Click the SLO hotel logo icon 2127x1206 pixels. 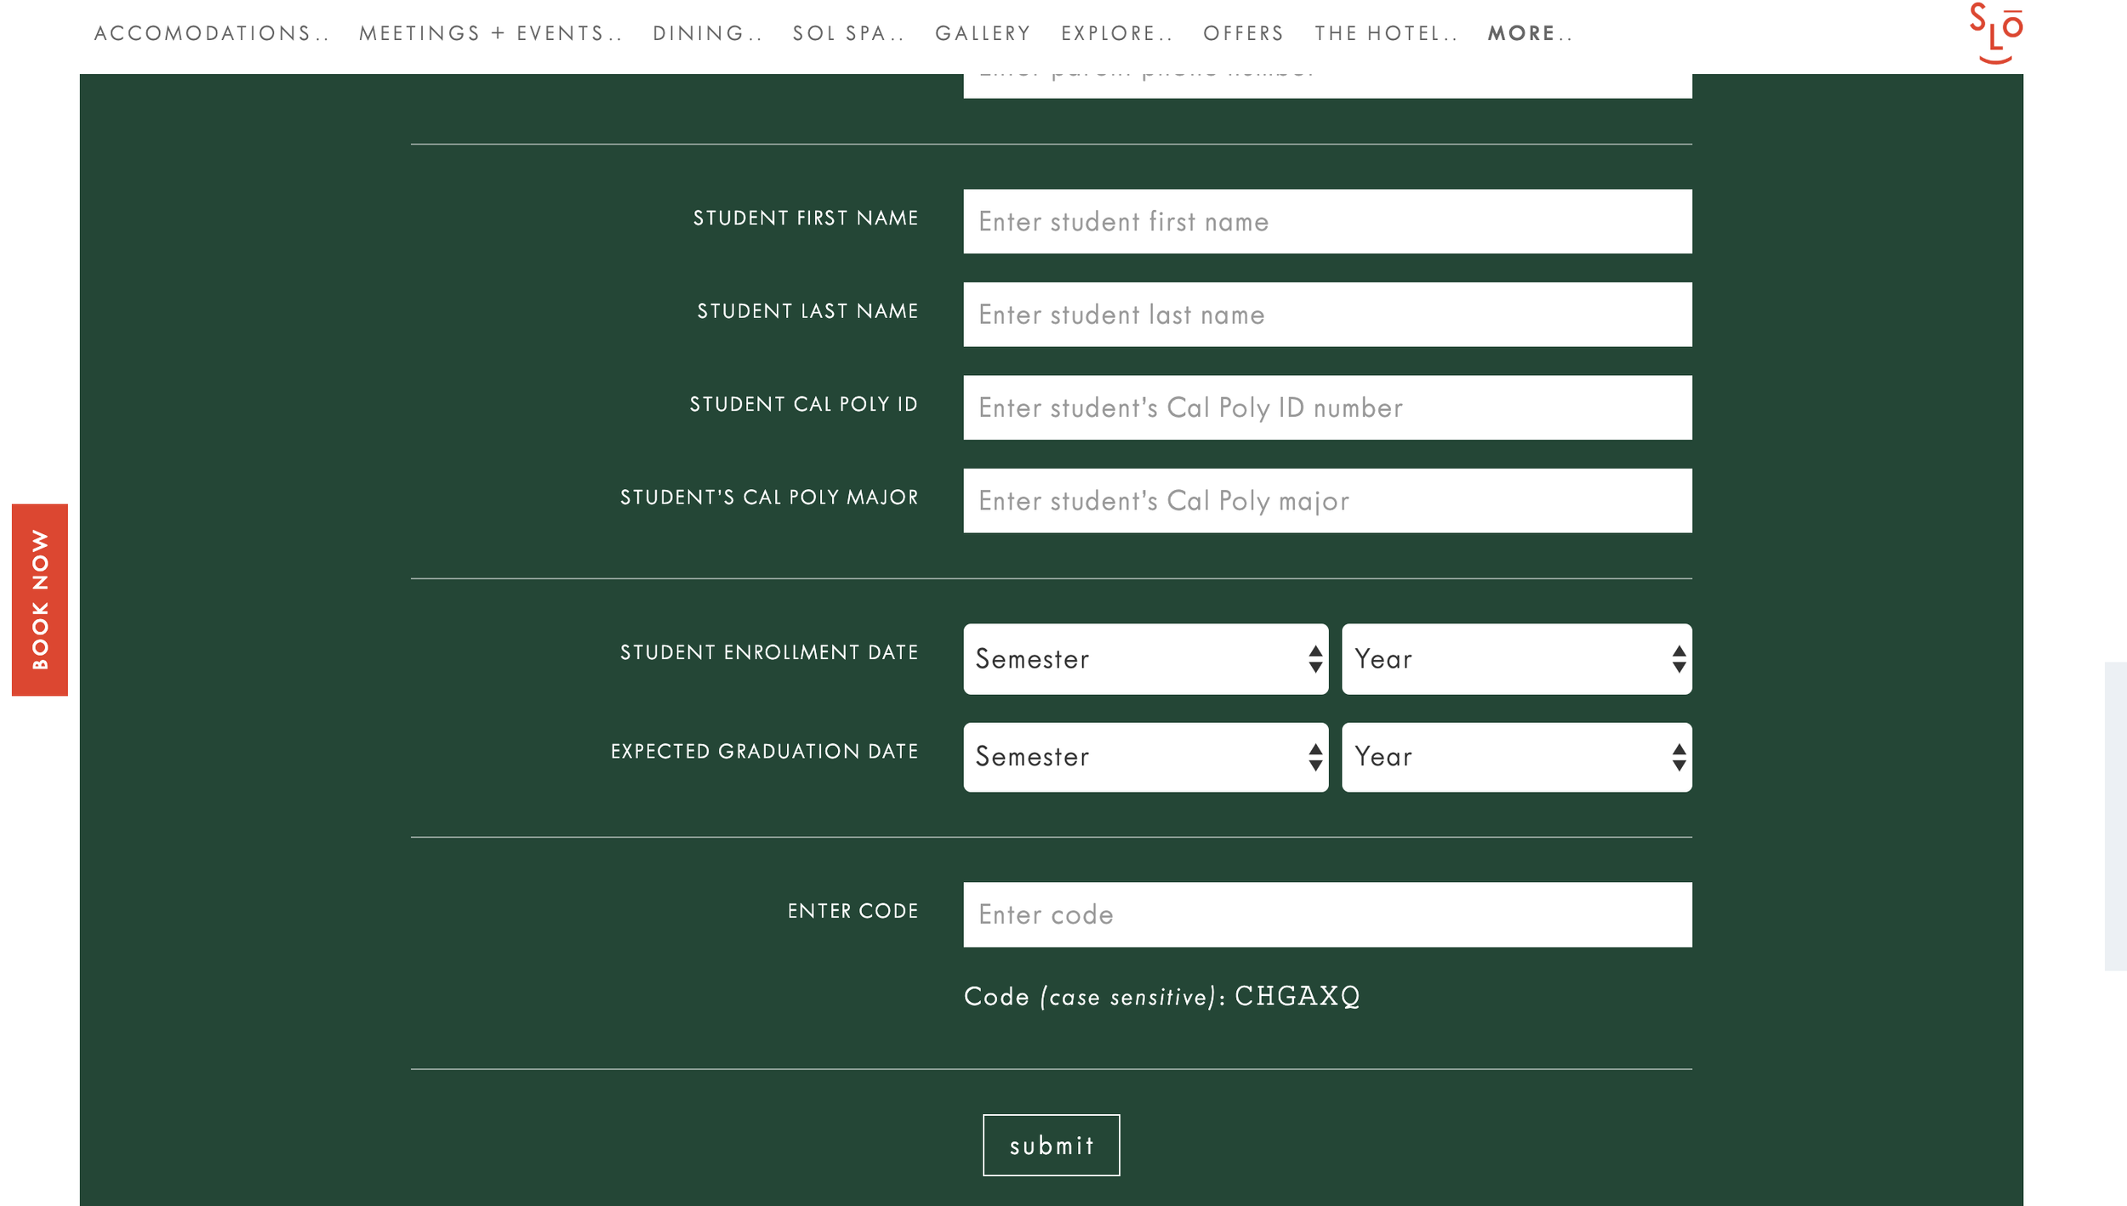(1996, 32)
